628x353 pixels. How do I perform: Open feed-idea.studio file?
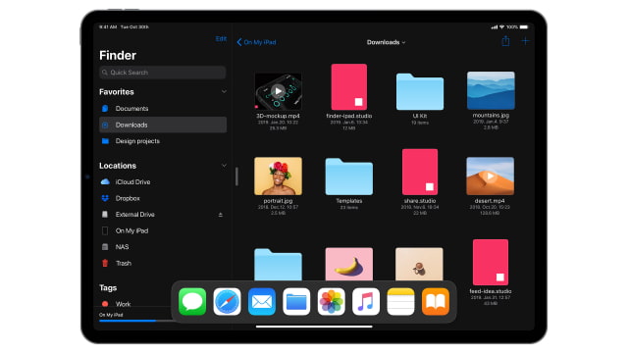coord(491,262)
